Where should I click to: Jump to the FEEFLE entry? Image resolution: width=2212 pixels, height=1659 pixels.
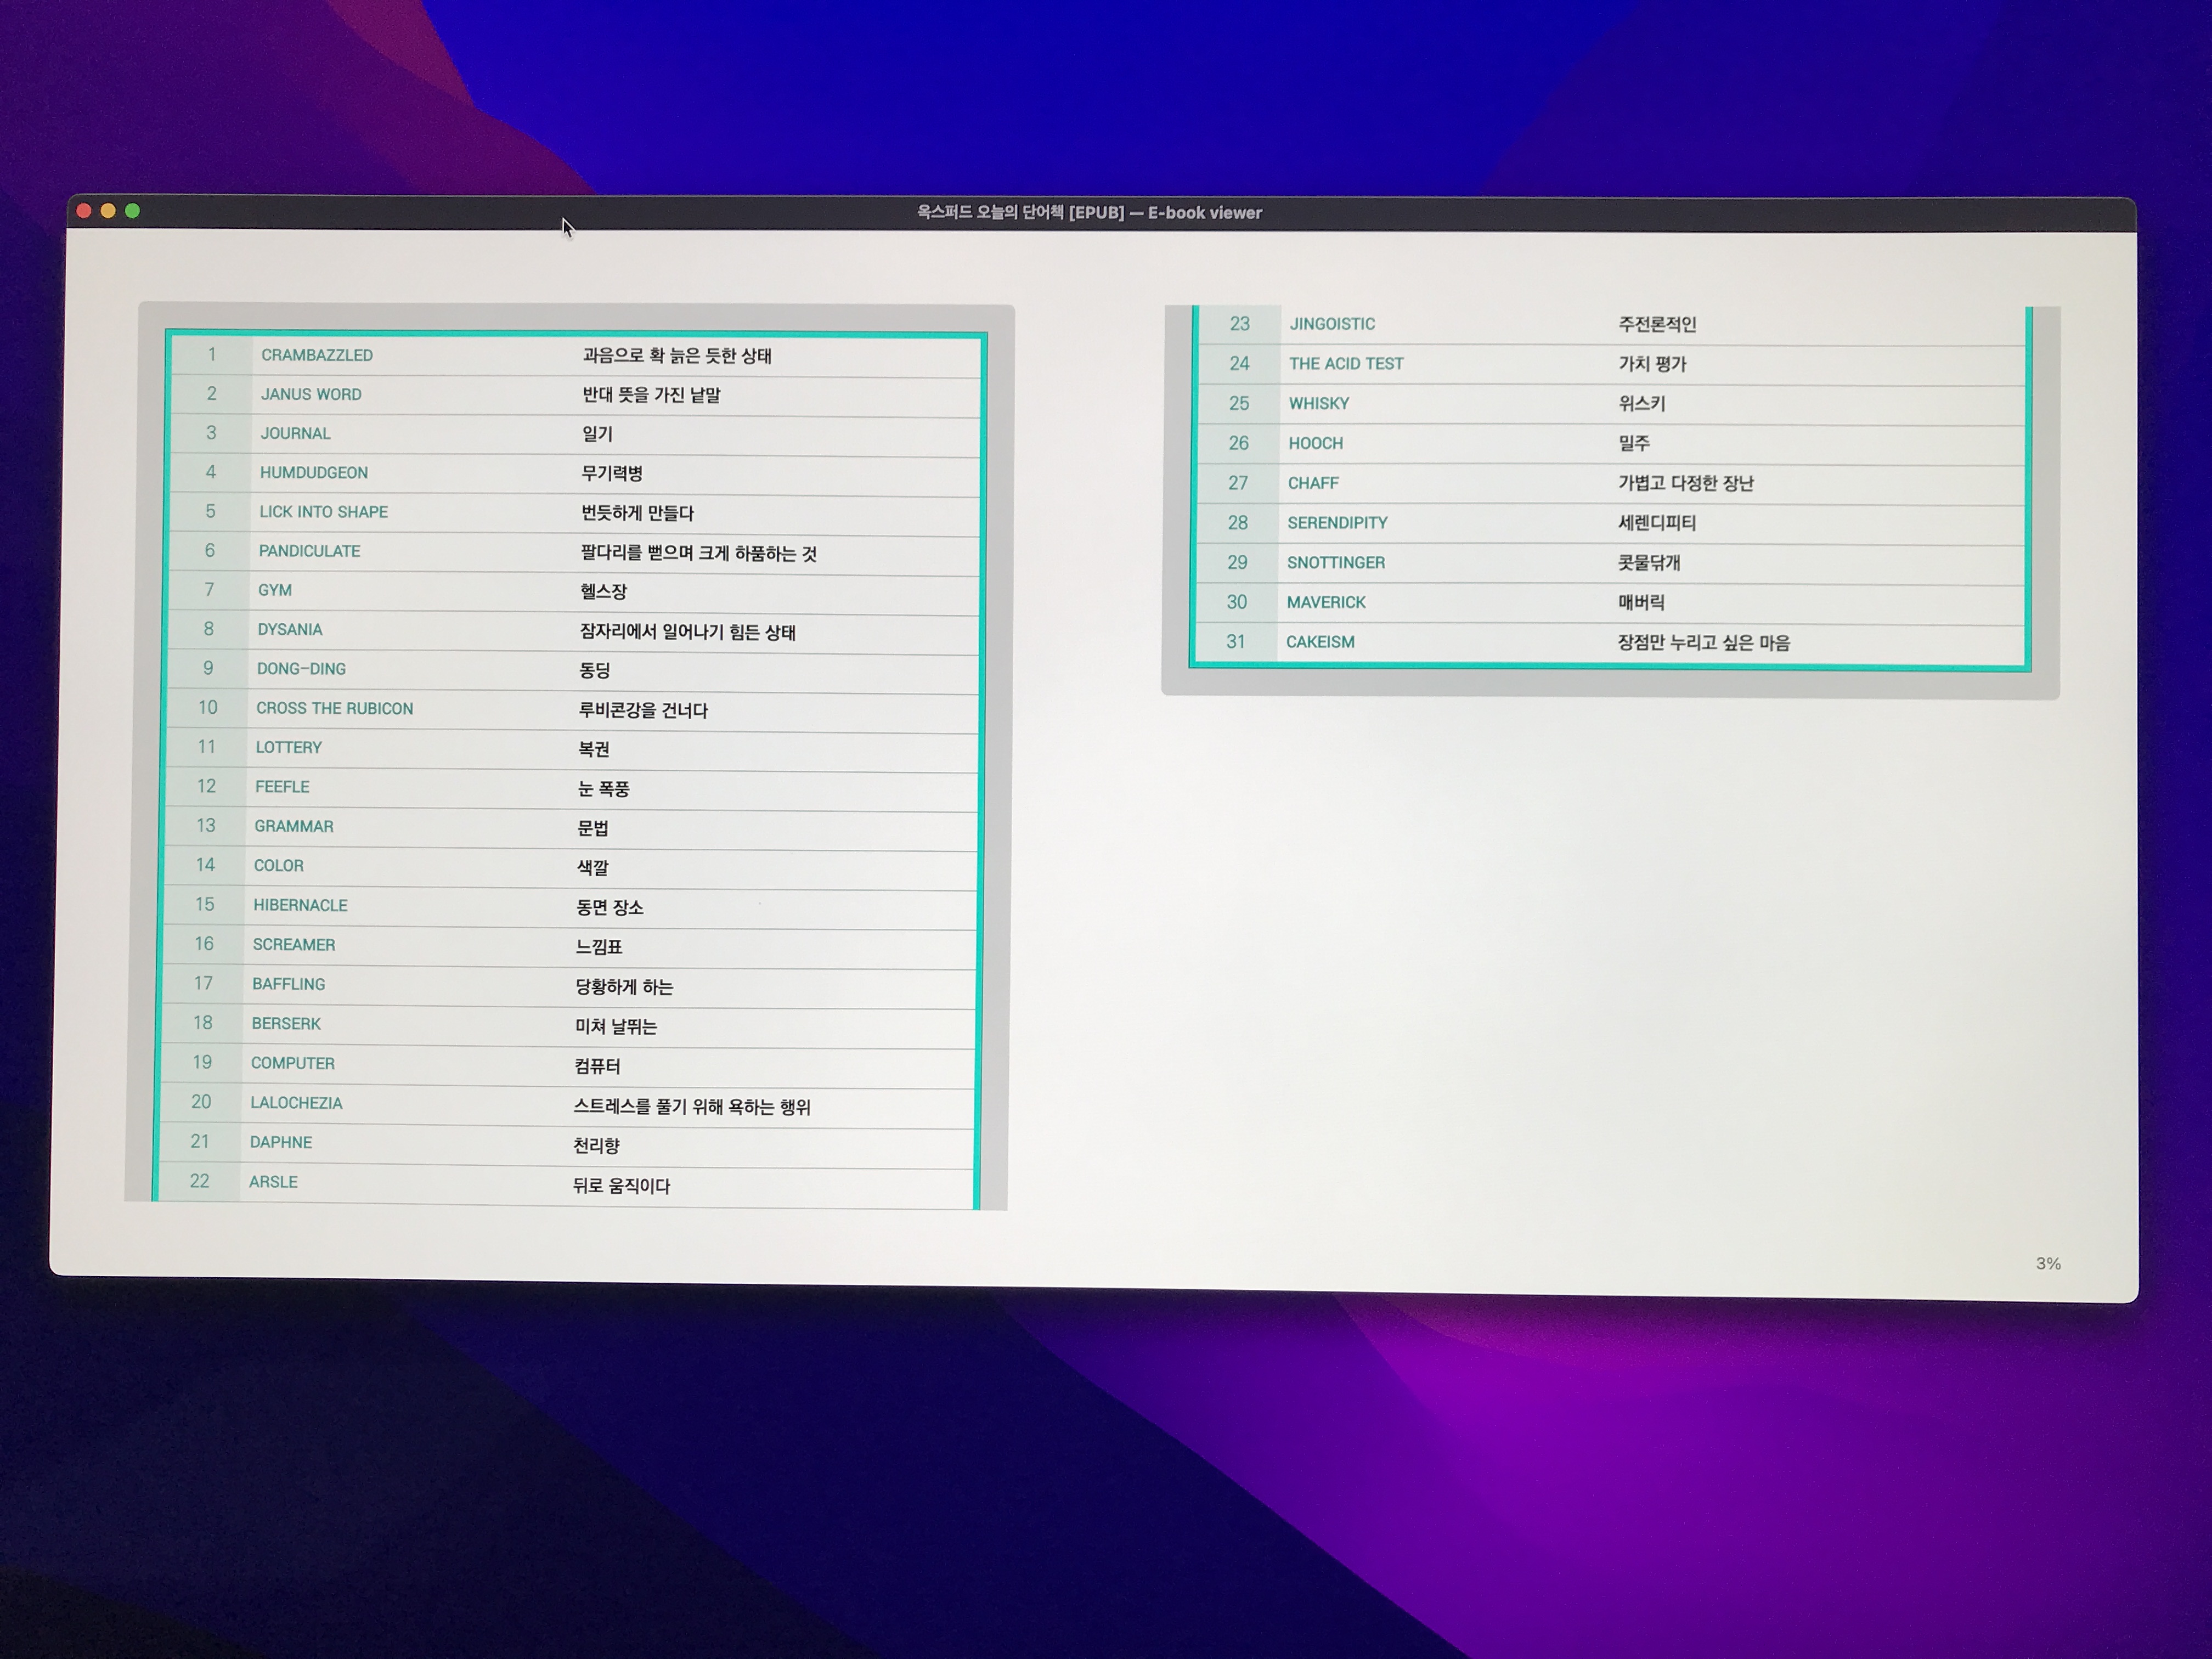[x=282, y=787]
